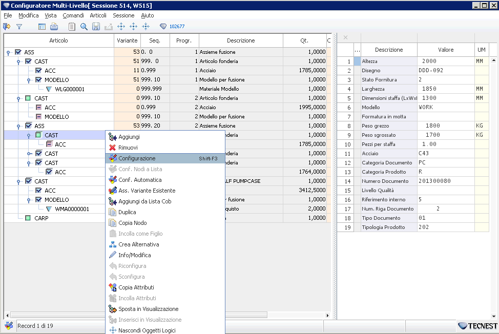Screen dimensions: 499x334
Task: Click the magnifier search icon in toolbar
Action: [x=84, y=27]
